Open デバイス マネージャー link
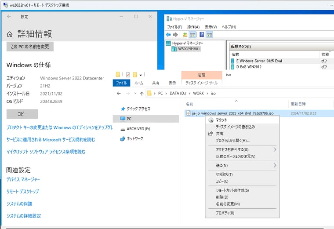The height and width of the screenshot is (229, 334). [x=23, y=179]
